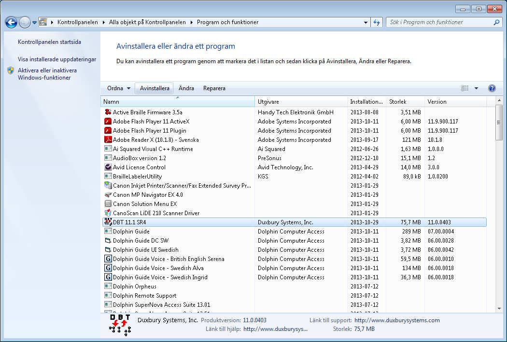Viewport: 507px width, 342px height.
Task: Click the view mode icon in the toolbar
Action: (x=465, y=88)
